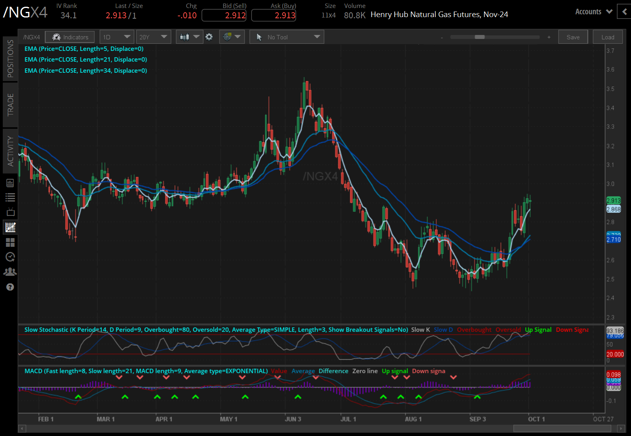Click the Down Signal legend in Stochastic
The height and width of the screenshot is (436, 631).
point(572,329)
